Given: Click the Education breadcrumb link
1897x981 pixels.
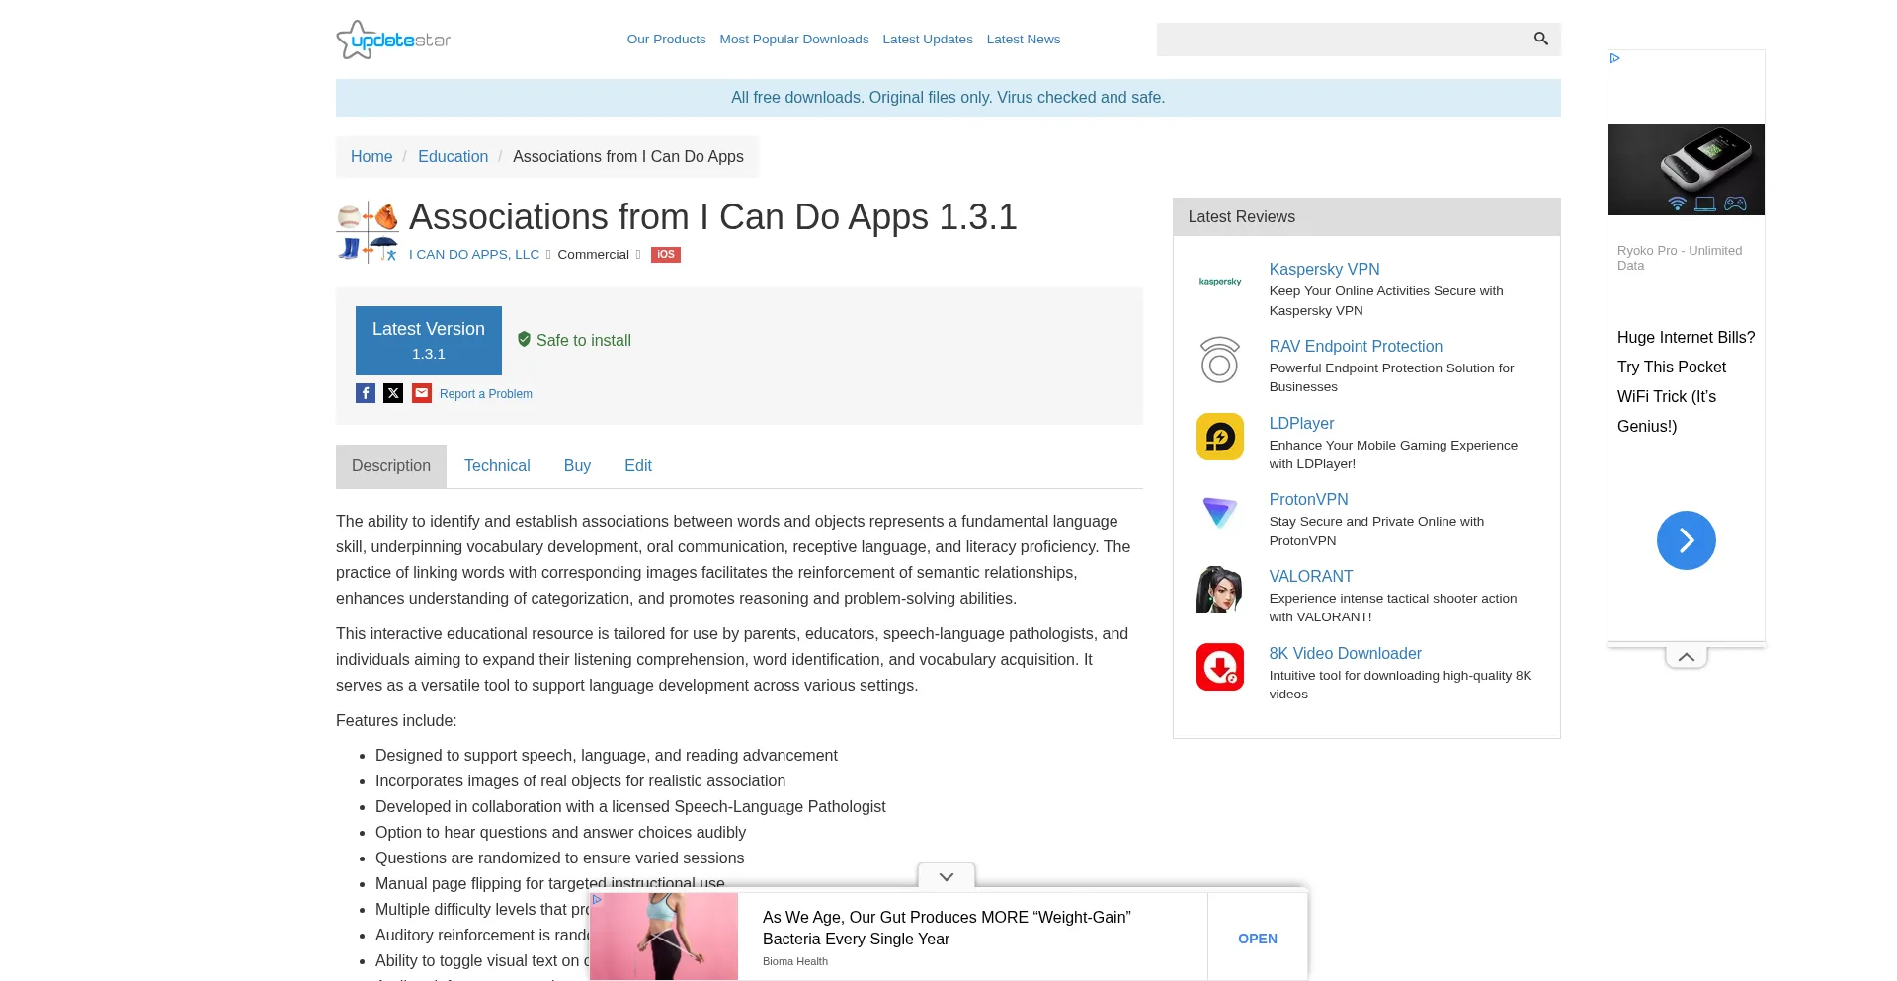Looking at the screenshot, I should 453,156.
